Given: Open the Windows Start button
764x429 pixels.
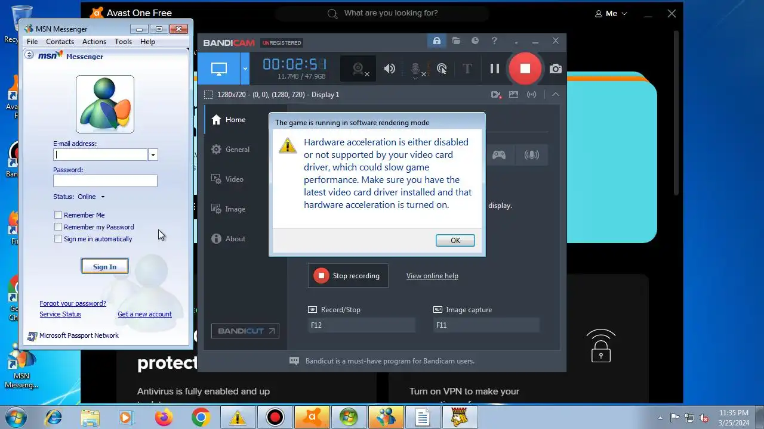Looking at the screenshot, I should coord(16,417).
